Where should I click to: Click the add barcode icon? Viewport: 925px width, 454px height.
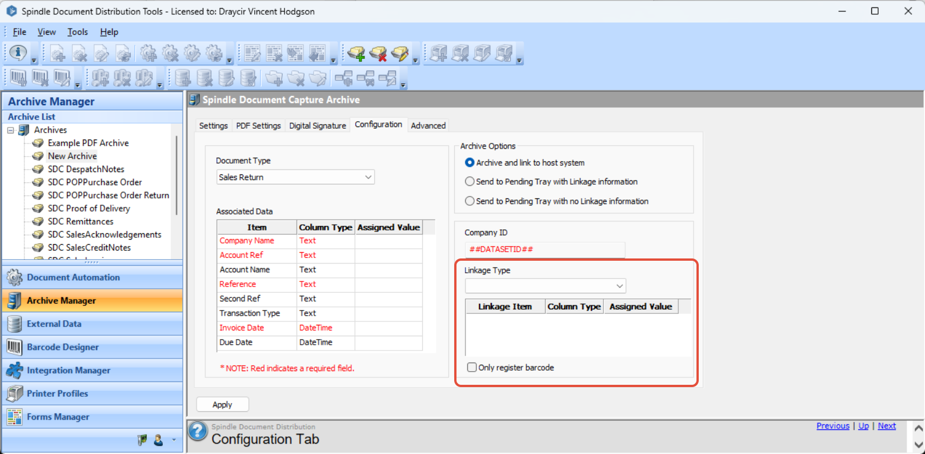[18, 78]
